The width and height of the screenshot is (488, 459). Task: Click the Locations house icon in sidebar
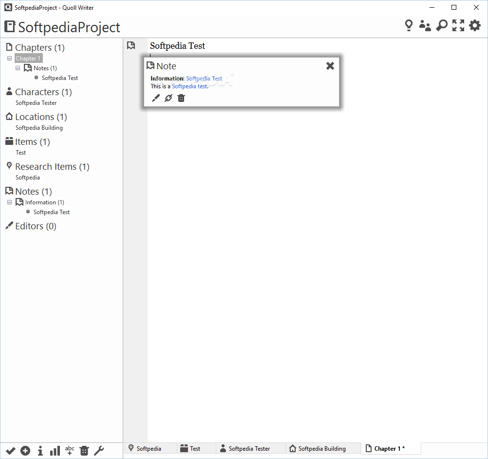point(9,116)
